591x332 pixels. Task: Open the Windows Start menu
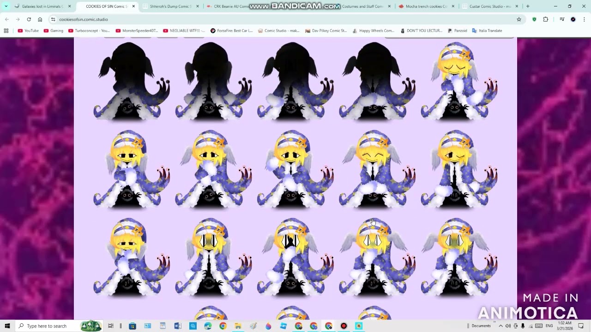click(7, 326)
